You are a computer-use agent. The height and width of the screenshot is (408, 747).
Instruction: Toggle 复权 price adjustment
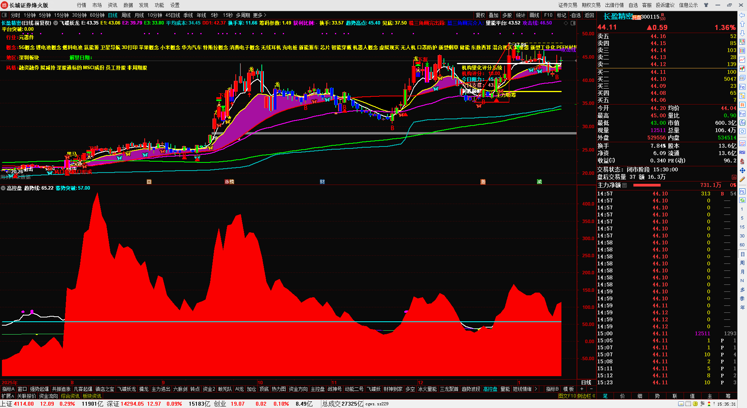click(x=480, y=15)
